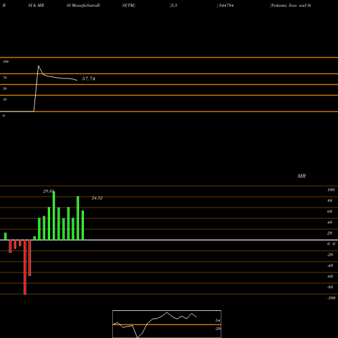
Task: Click the MunafaSutra RSI header text
Action: [x=83, y=5]
